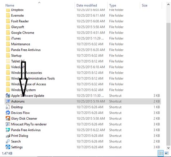Click the Evernote folder icon
Viewport: 171px width, 157px height.
pos(8,16)
